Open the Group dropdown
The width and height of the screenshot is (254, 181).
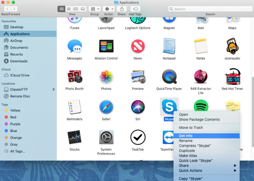[x=95, y=9]
